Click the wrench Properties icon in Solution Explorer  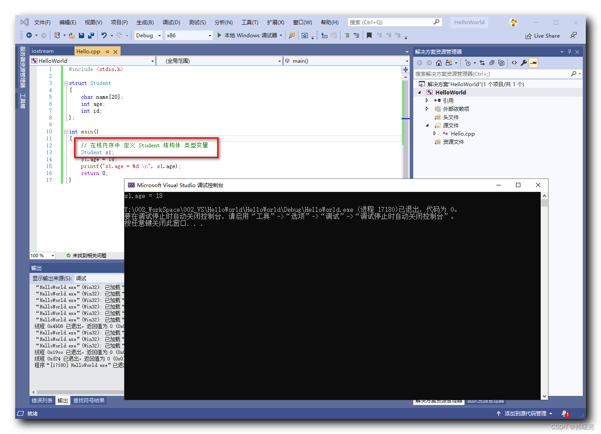524,63
